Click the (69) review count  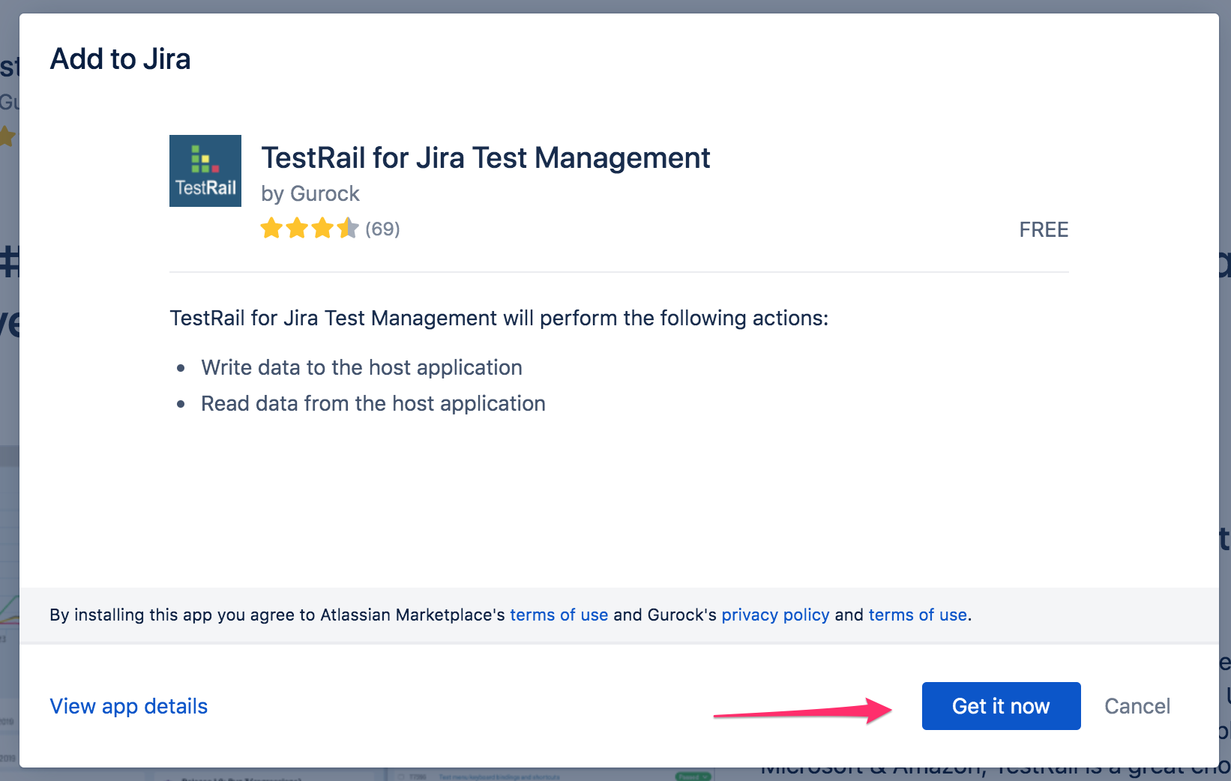[382, 229]
